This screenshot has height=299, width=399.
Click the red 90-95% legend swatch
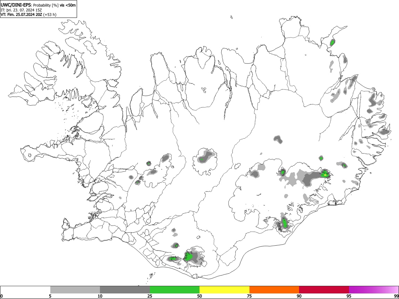click(x=324, y=290)
